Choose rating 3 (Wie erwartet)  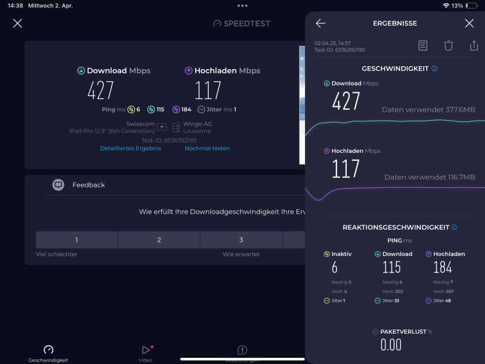[x=241, y=240]
